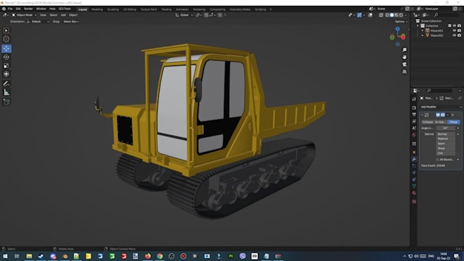The width and height of the screenshot is (464, 261).
Task: Pick the Annotate tool
Action: pos(6,84)
